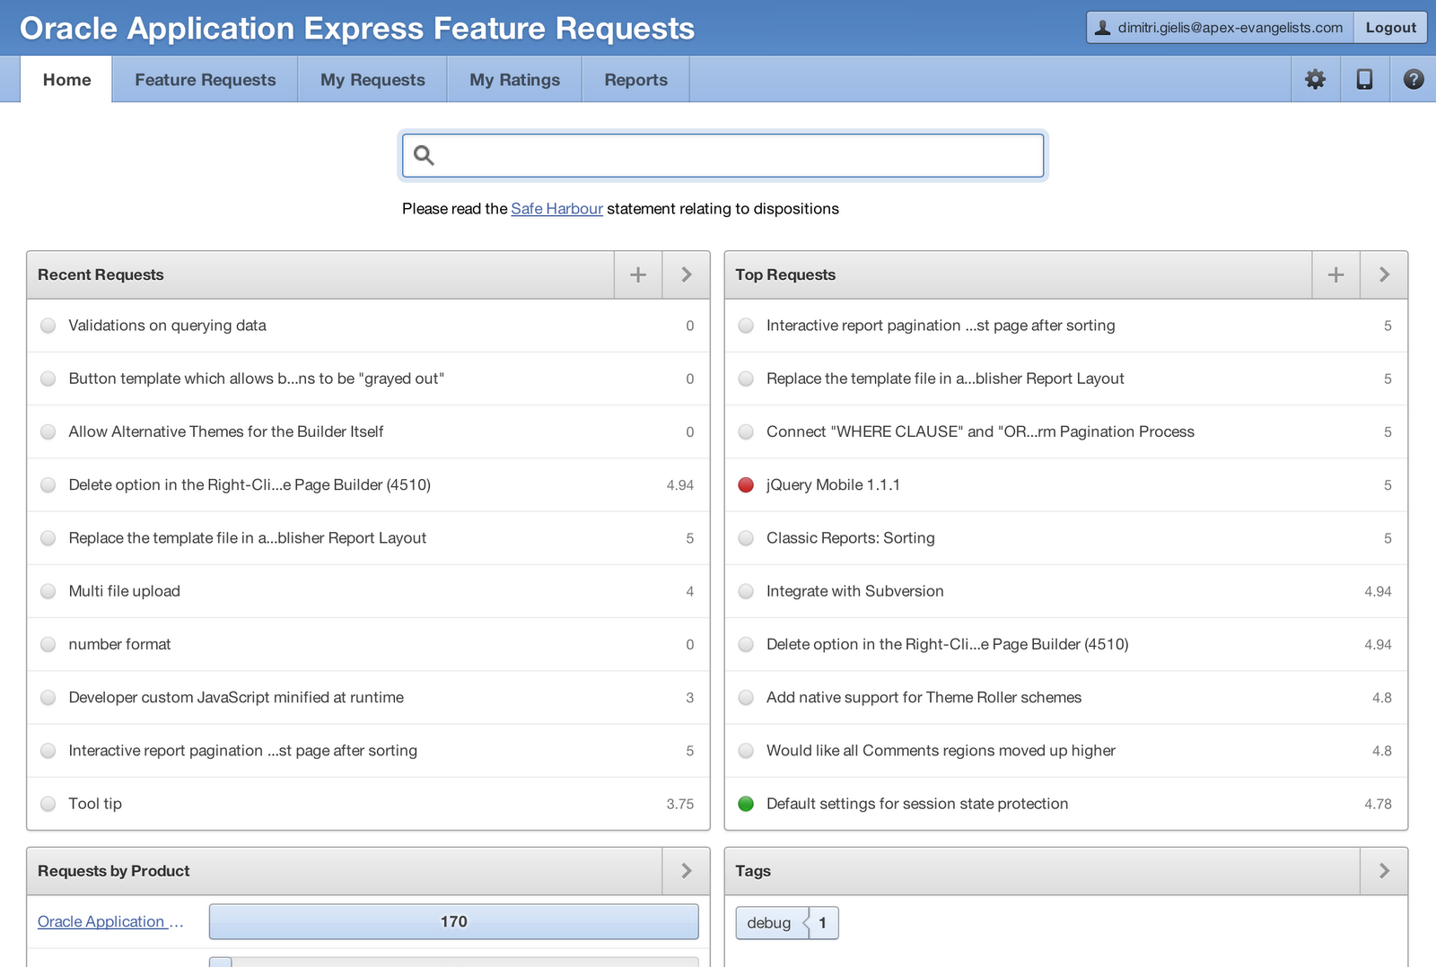
Task: Expand Top Requests with arrow chevron
Action: pos(1384,274)
